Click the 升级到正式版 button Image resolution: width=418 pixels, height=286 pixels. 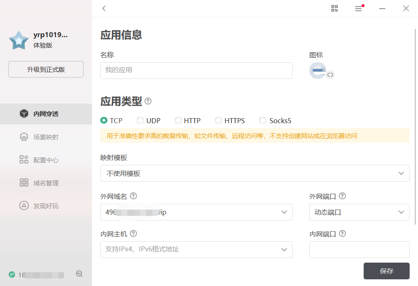[x=46, y=69]
